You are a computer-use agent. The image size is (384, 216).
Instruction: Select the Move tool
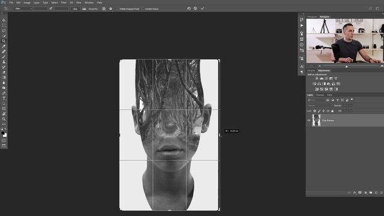point(4,20)
